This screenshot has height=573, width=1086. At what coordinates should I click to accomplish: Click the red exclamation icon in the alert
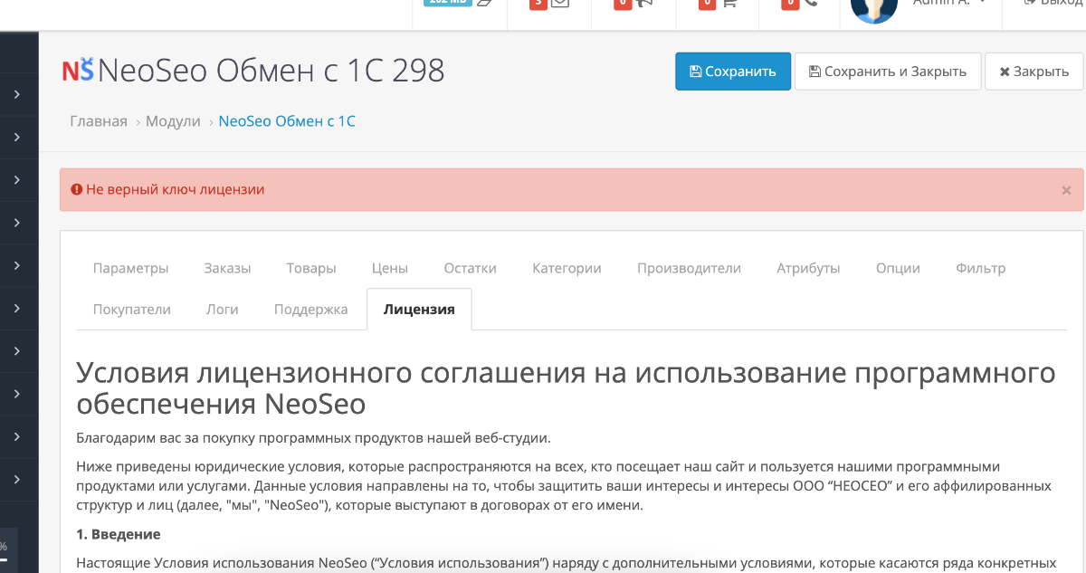tap(77, 189)
